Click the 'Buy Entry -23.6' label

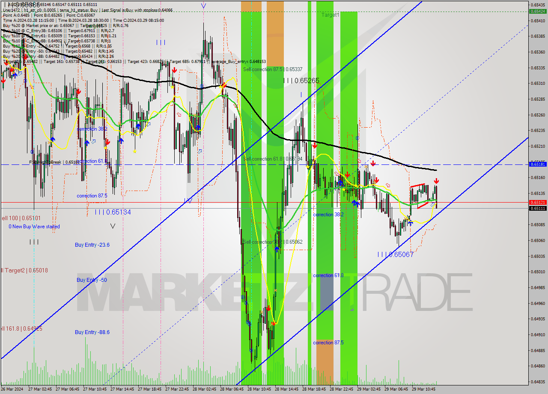tap(92, 245)
